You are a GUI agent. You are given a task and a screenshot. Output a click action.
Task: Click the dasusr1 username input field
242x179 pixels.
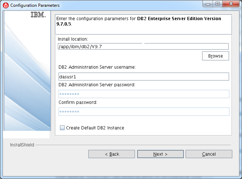coord(144,77)
